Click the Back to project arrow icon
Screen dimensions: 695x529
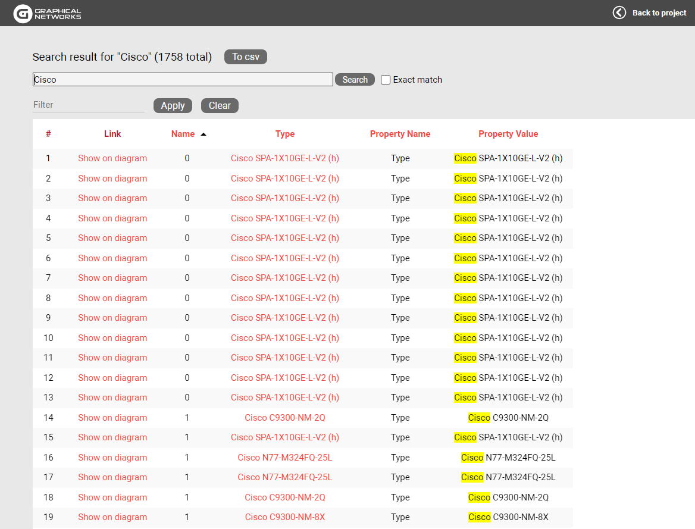click(619, 12)
